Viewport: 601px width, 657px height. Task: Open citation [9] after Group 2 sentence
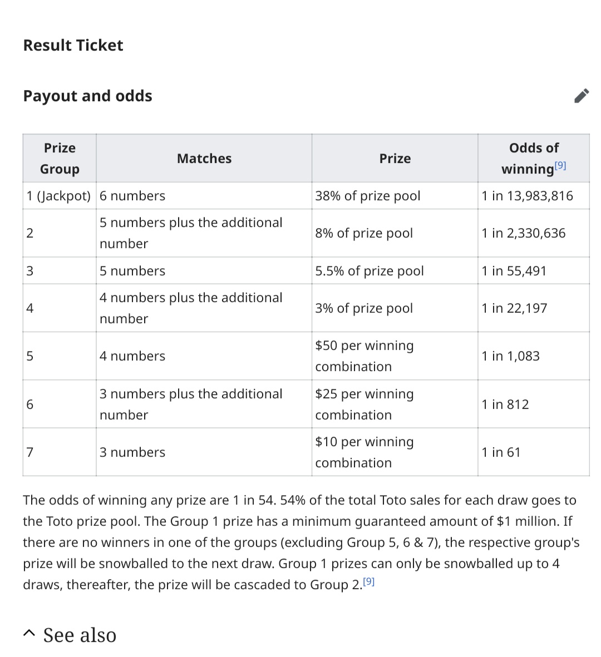(368, 581)
